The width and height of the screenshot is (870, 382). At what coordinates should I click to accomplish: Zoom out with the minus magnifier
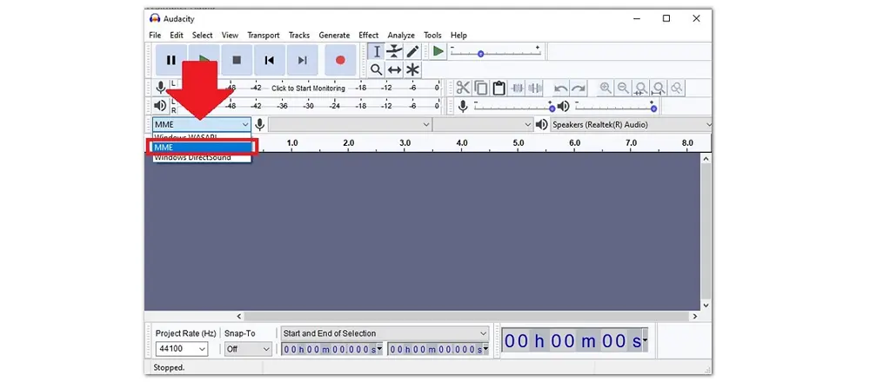623,88
